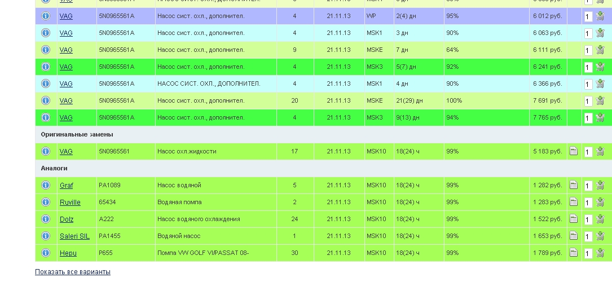Open VAG link in the 6 111 руб. row
Viewport: 612px width, 286px height.
(66, 50)
